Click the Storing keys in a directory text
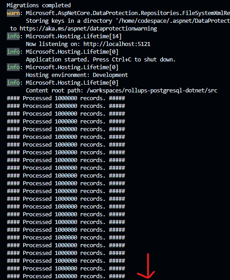The image size is (230, 280). click(69, 21)
